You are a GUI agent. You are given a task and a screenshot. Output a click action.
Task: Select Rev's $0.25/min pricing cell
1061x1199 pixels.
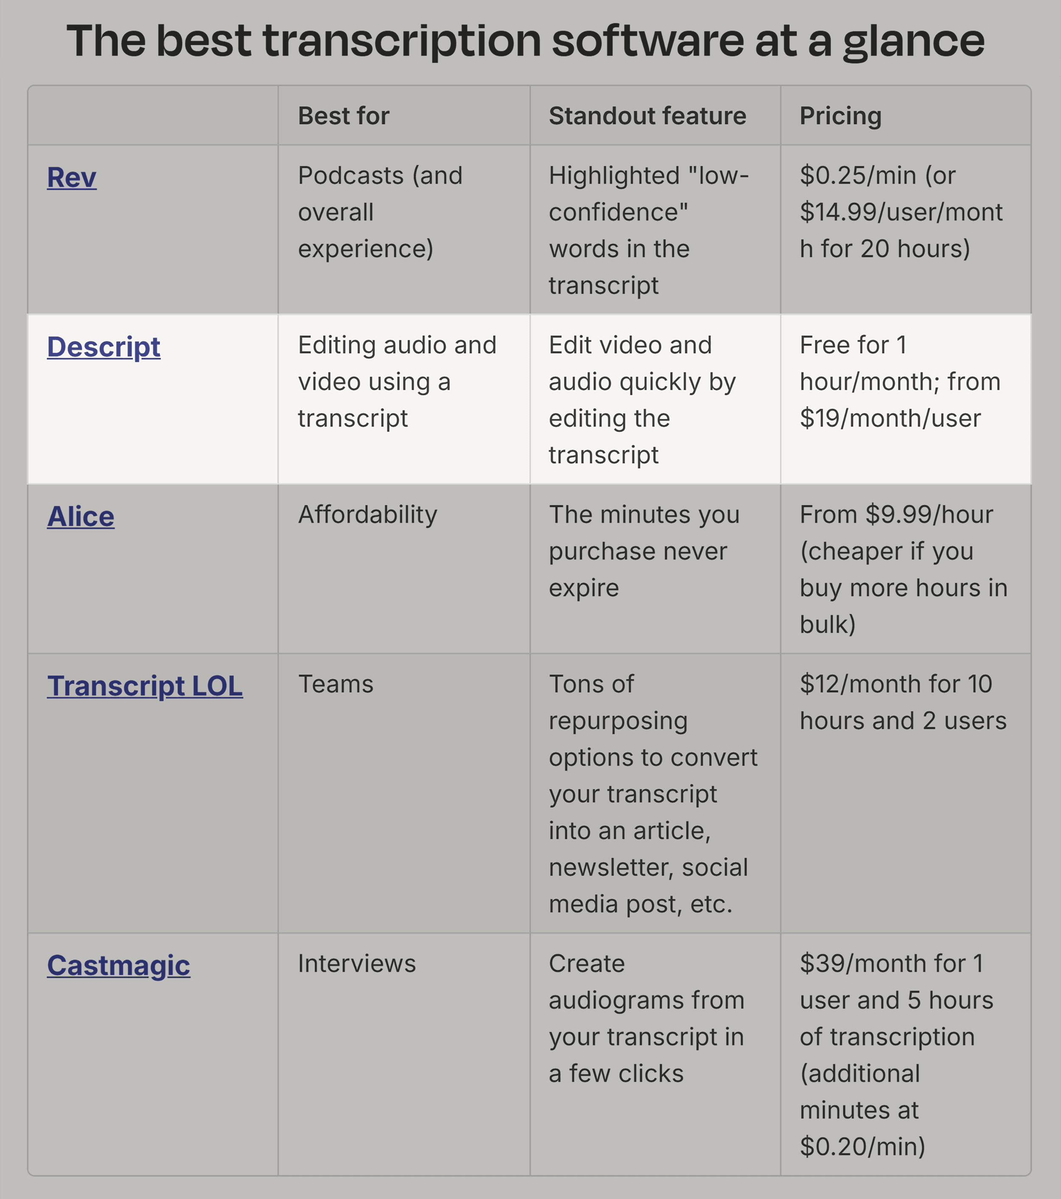click(900, 212)
